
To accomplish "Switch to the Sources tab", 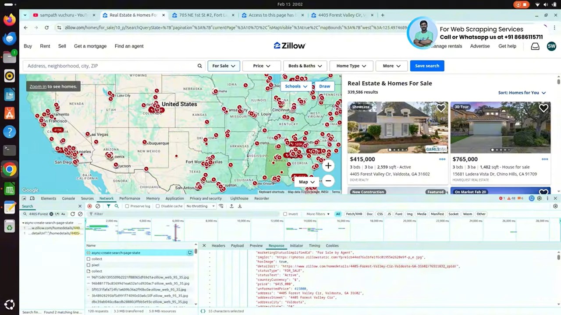I will 87,199.
